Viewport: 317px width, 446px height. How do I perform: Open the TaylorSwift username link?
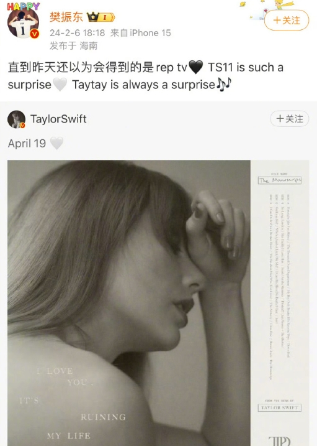tap(58, 119)
